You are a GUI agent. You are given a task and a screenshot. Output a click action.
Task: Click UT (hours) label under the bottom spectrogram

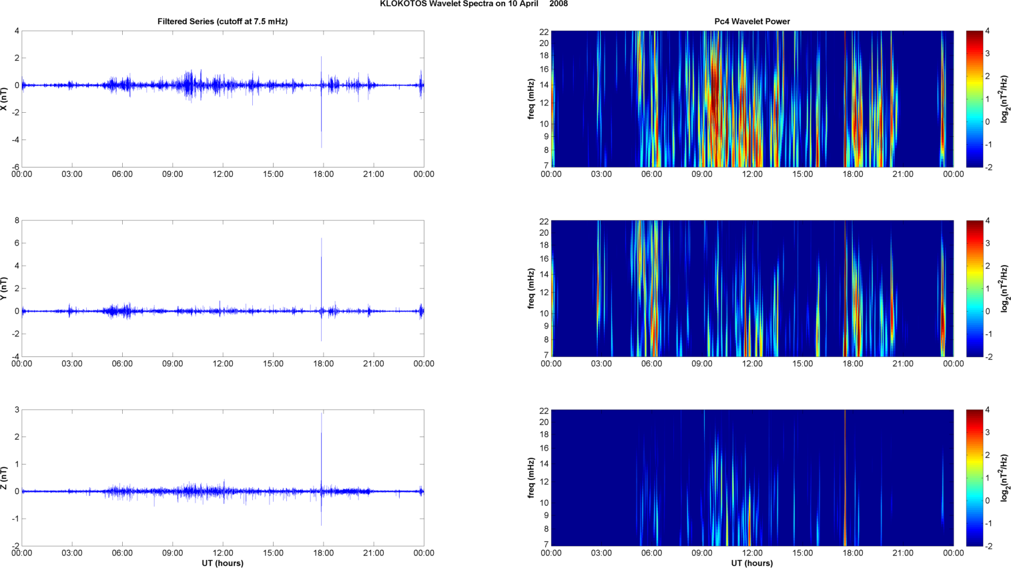click(x=751, y=563)
